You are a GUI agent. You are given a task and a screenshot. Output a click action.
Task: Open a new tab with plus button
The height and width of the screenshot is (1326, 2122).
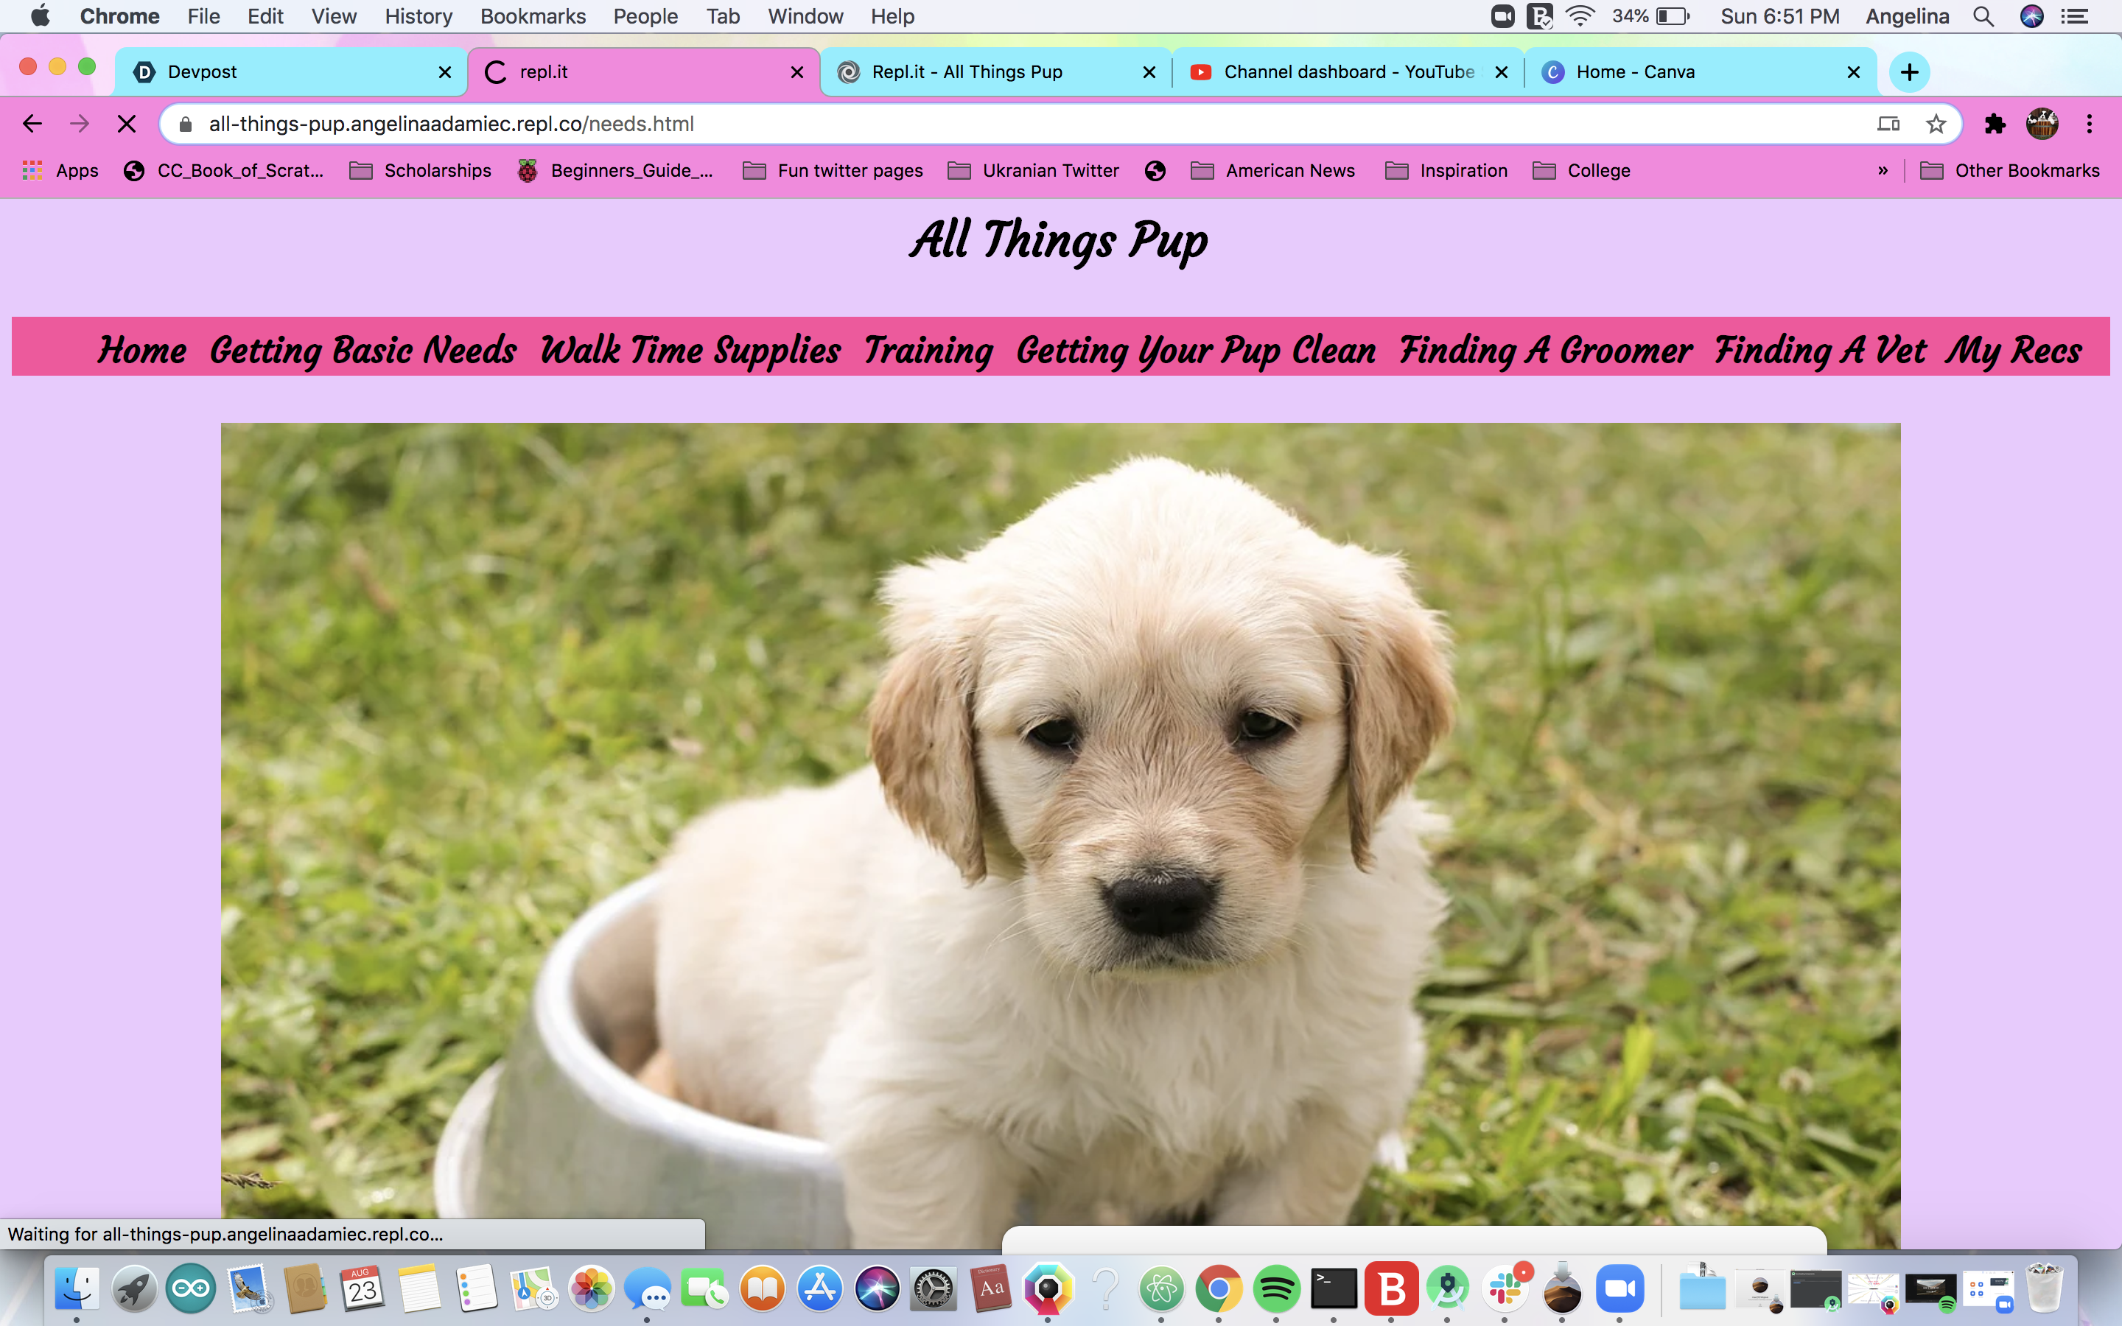1909,72
